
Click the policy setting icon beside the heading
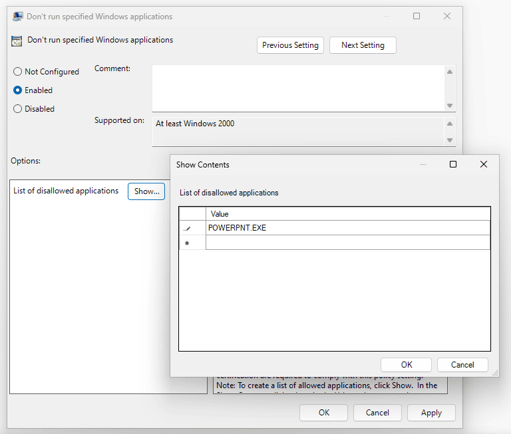point(17,41)
